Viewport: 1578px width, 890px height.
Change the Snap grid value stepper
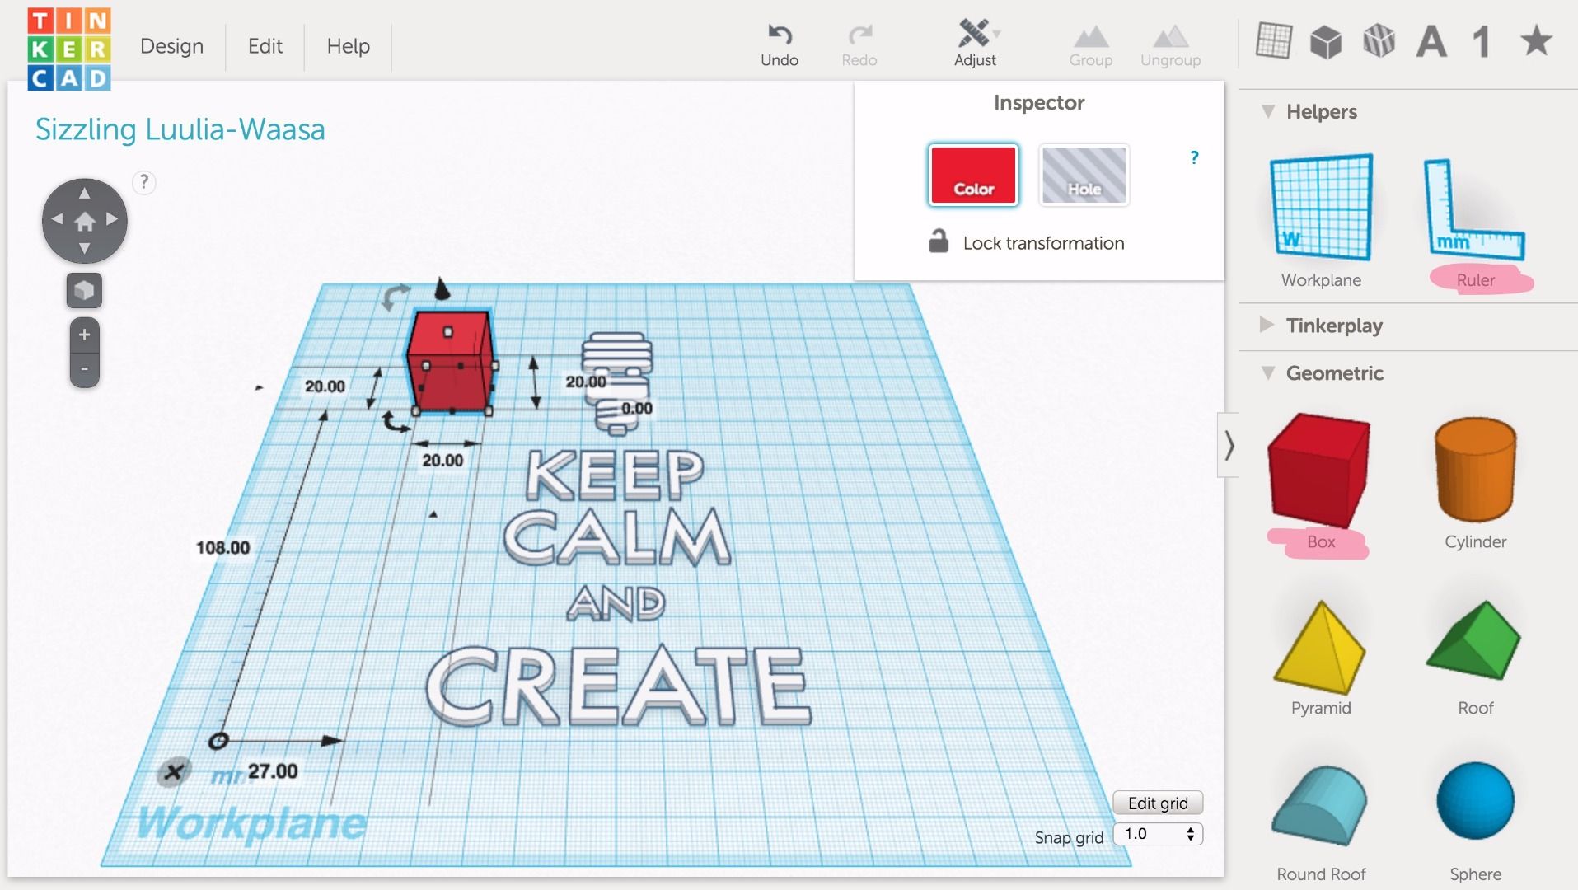coord(1189,833)
